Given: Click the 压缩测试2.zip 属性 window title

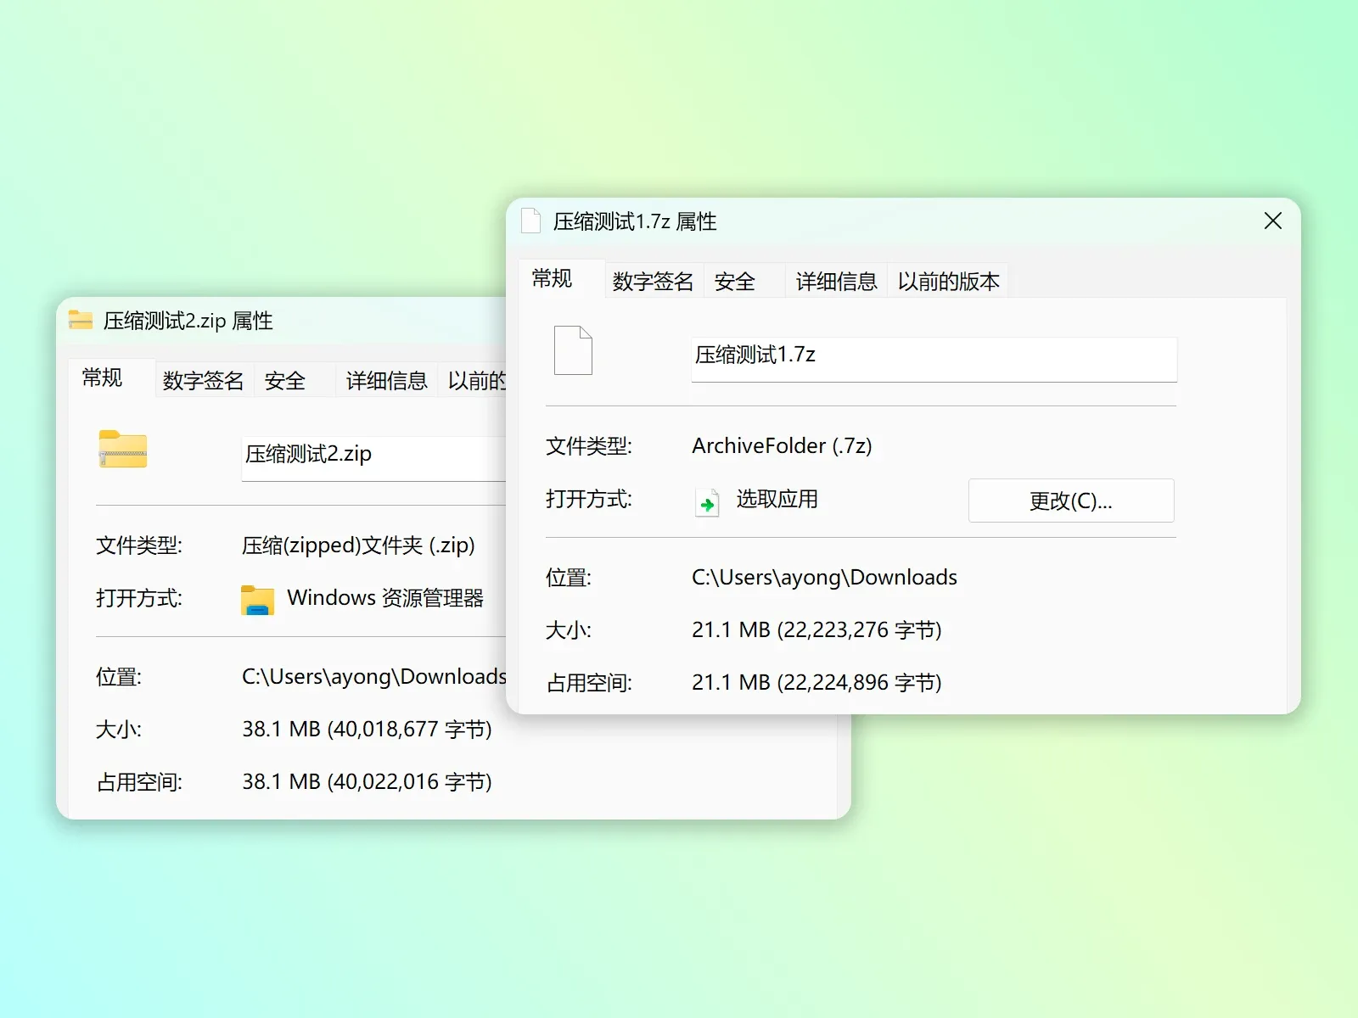Looking at the screenshot, I should 188,321.
